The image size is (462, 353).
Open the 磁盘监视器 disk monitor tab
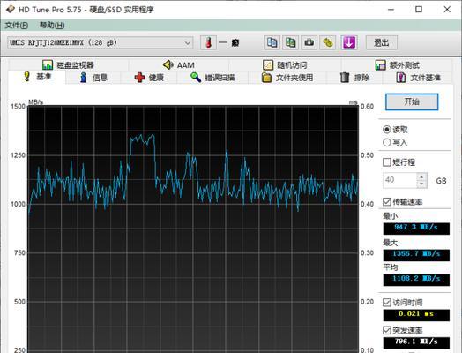pos(68,65)
